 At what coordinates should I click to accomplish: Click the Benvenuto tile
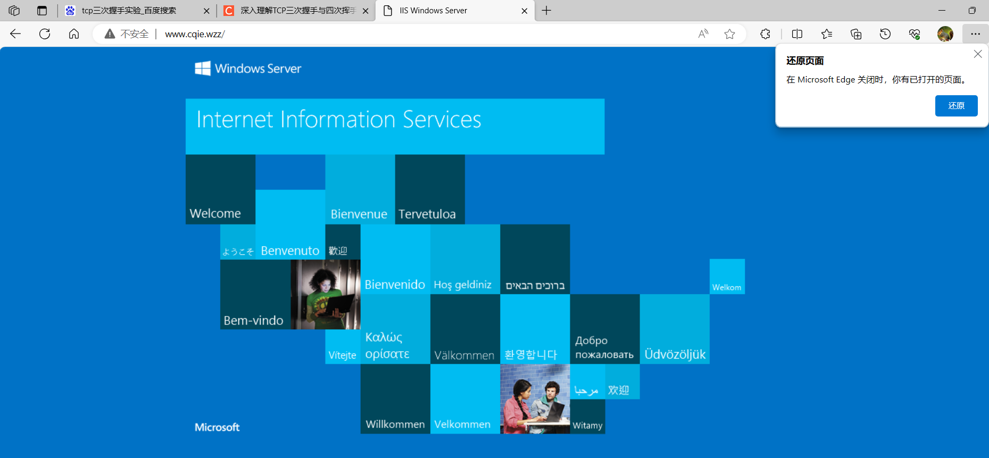pos(290,224)
